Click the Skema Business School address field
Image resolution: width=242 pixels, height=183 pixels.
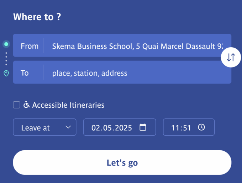point(137,46)
